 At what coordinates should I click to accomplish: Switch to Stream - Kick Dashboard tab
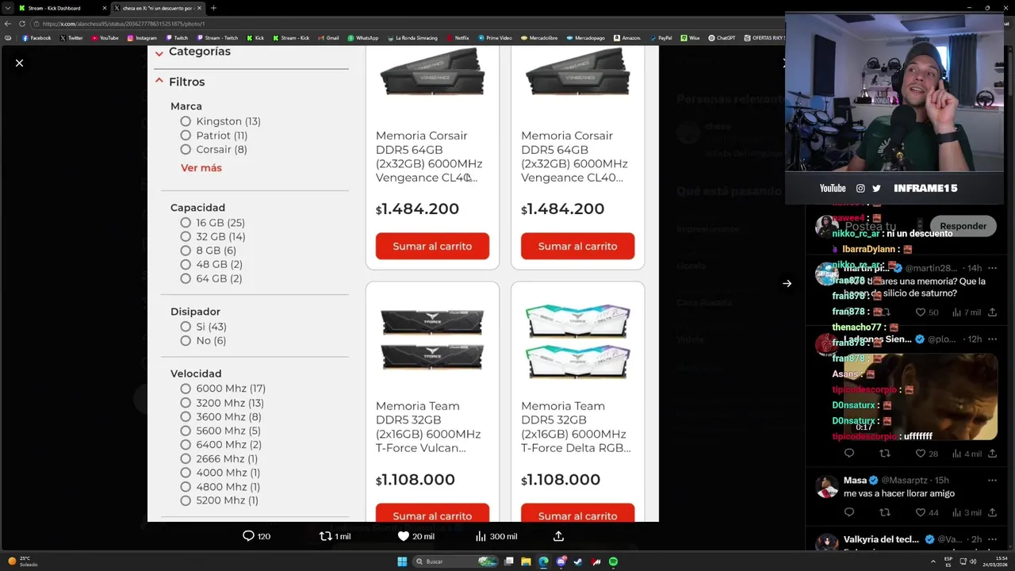click(62, 8)
